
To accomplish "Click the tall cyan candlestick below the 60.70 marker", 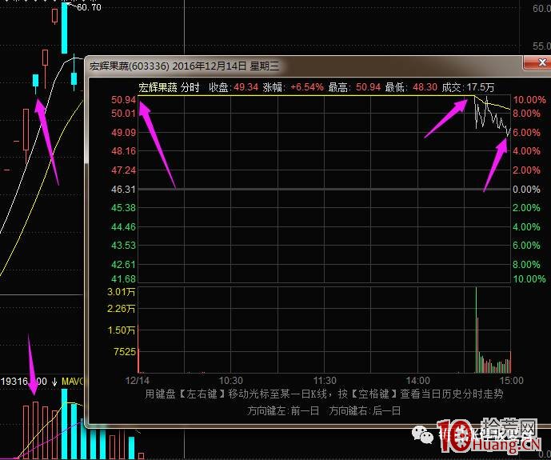I will pos(64,28).
